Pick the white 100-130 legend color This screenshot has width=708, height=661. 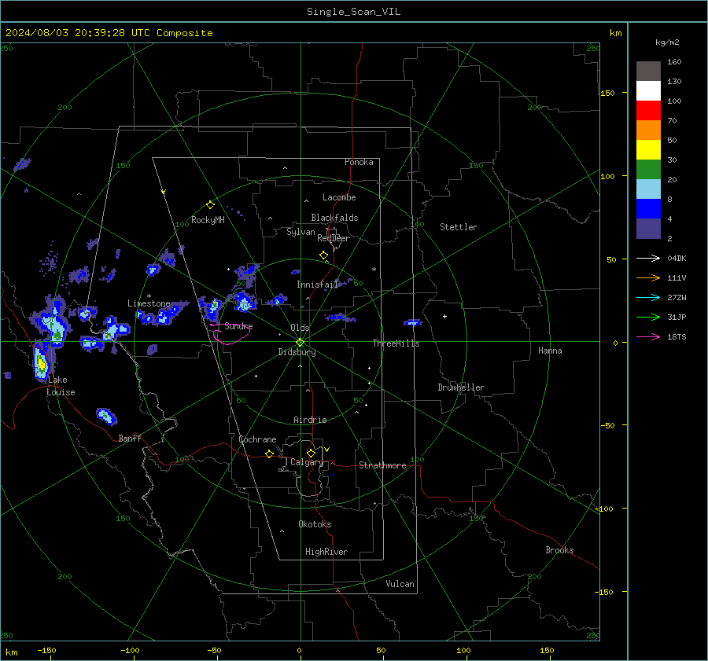click(648, 91)
